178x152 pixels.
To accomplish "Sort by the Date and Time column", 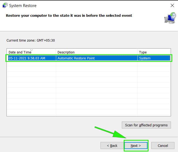I will (x=31, y=52).
